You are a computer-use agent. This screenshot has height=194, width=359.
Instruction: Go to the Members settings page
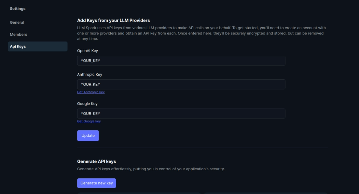(18, 34)
